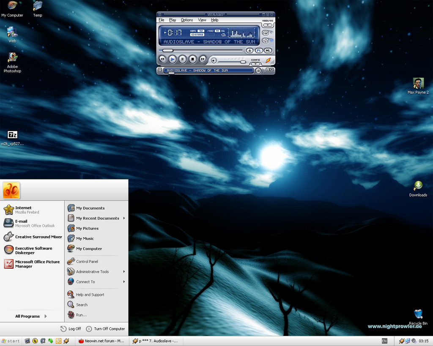Click the Neowin.net forum taskbar button
This screenshot has width=433, height=346.
tap(101, 341)
